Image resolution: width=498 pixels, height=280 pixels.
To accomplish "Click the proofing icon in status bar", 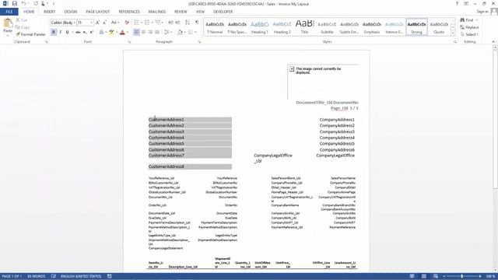I will (54, 276).
